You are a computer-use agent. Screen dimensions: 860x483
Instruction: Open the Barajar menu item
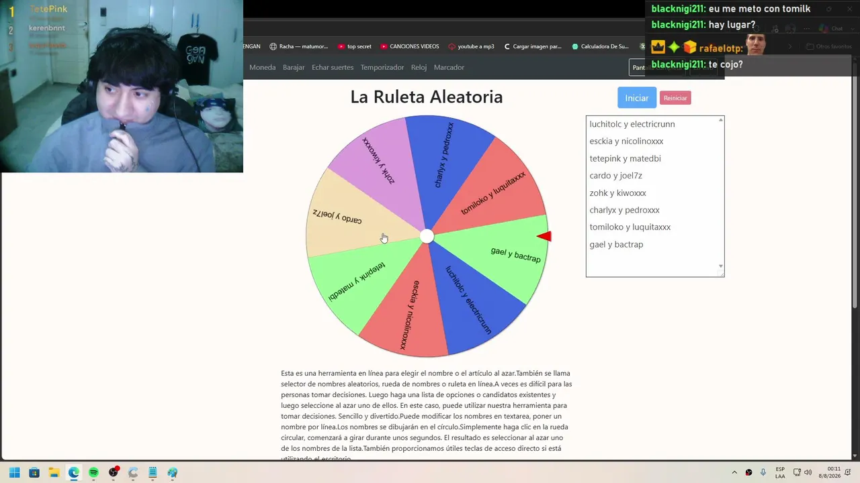point(294,67)
